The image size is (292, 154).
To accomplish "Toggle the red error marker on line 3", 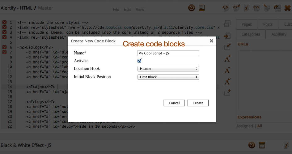I will point(4,32).
